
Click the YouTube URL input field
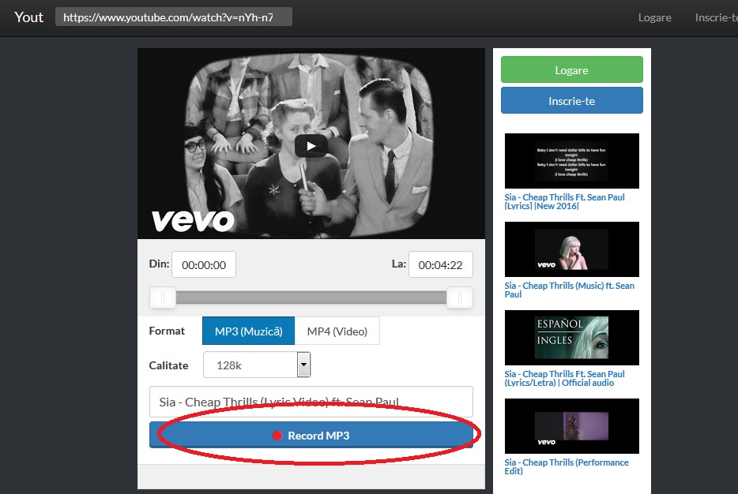(174, 17)
